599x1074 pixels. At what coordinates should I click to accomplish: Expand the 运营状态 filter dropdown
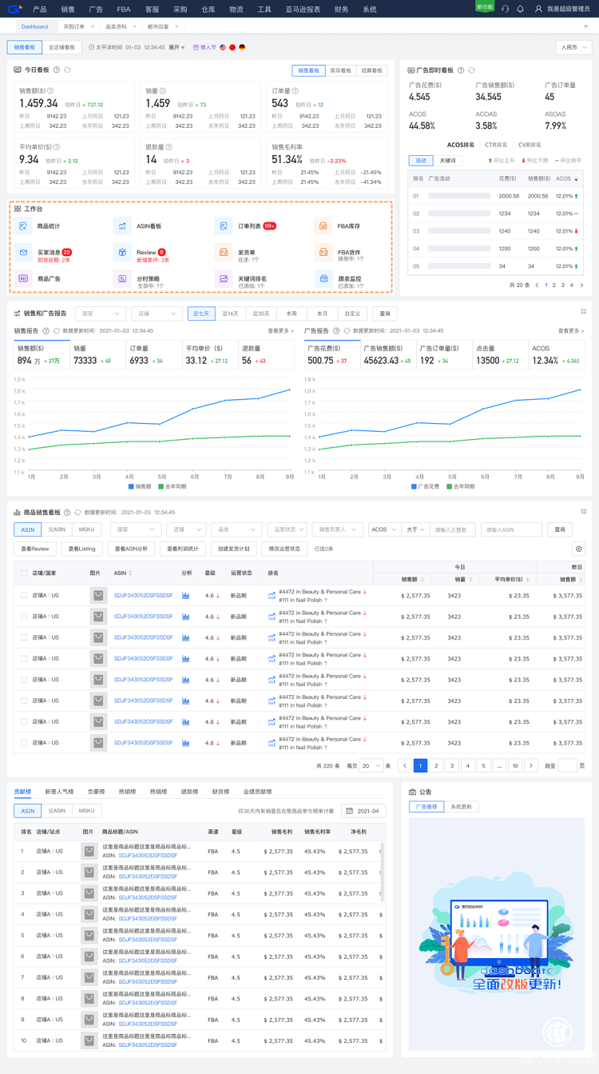pos(286,529)
